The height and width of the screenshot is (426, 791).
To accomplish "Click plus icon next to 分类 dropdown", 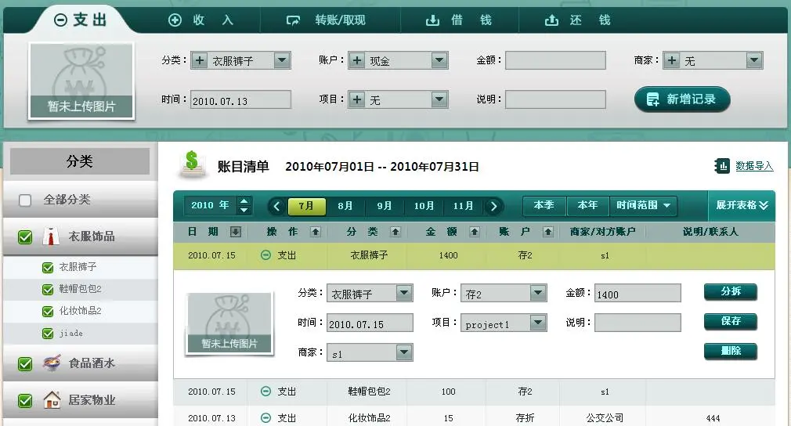I will (x=200, y=60).
